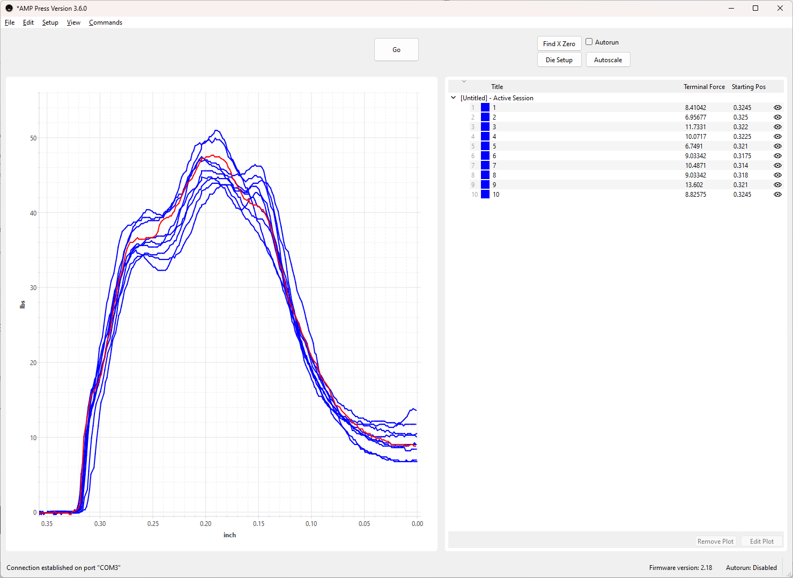The height and width of the screenshot is (578, 793).
Task: Toggle visibility of plot 4
Action: coord(777,137)
